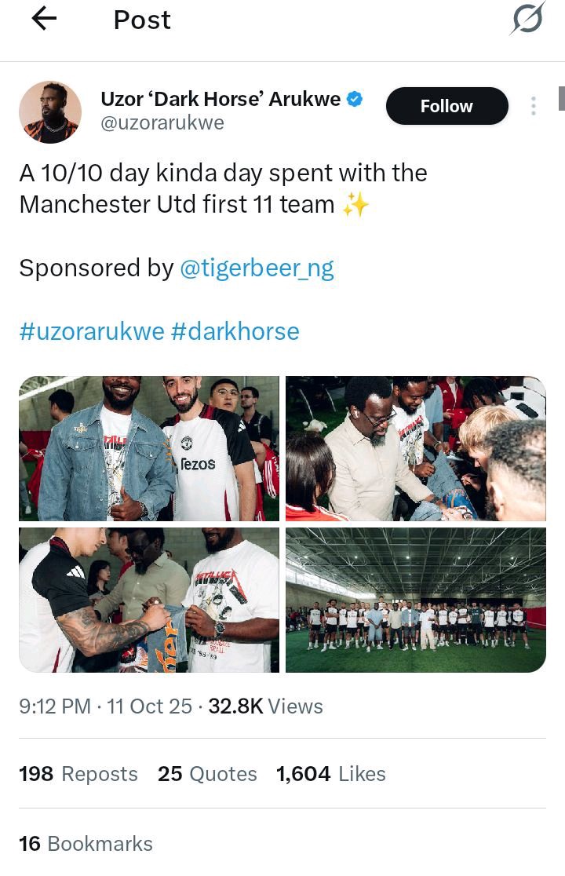The height and width of the screenshot is (876, 565).
Task: View the 1,604 Likes list
Action: [x=330, y=774]
